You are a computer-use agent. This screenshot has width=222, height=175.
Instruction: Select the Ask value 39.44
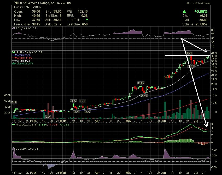pos(57,20)
